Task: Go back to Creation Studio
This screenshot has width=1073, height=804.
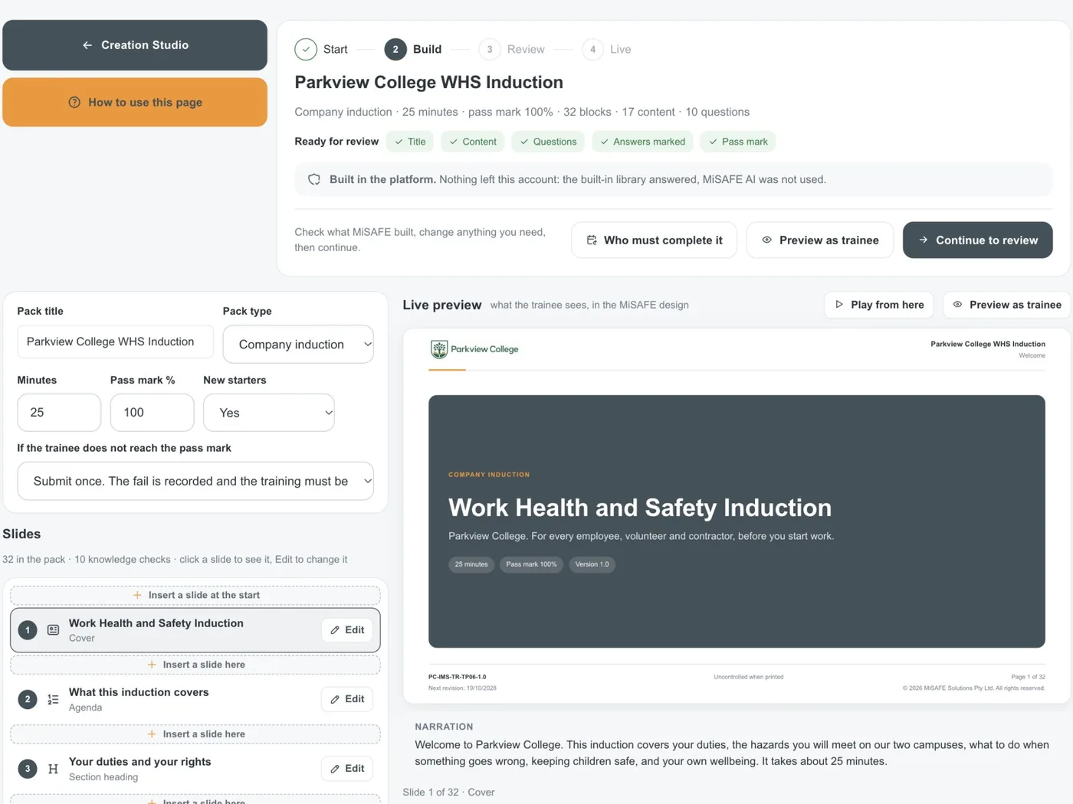Action: (x=135, y=45)
